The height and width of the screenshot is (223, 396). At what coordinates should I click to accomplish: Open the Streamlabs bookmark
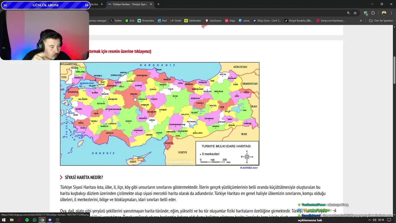point(146,21)
